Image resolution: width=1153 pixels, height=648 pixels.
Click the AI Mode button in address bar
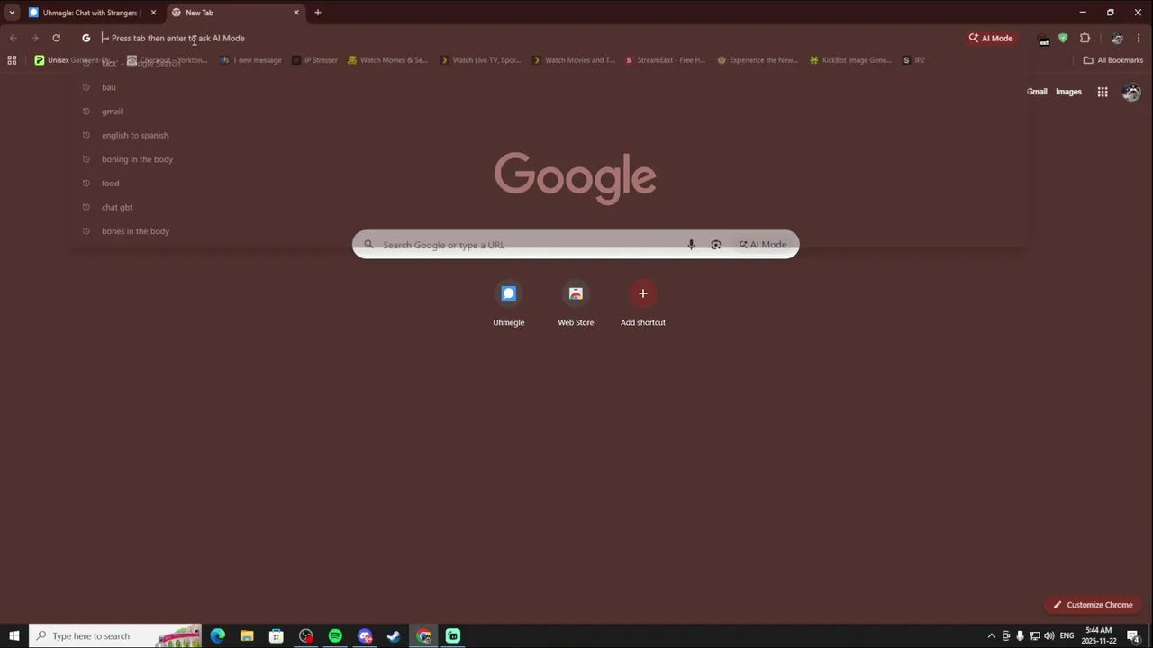[x=991, y=38]
